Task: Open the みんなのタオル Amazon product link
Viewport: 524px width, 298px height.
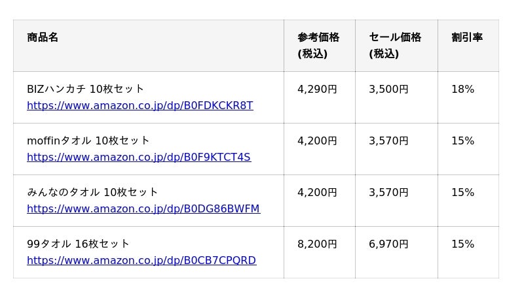Action: [x=143, y=209]
